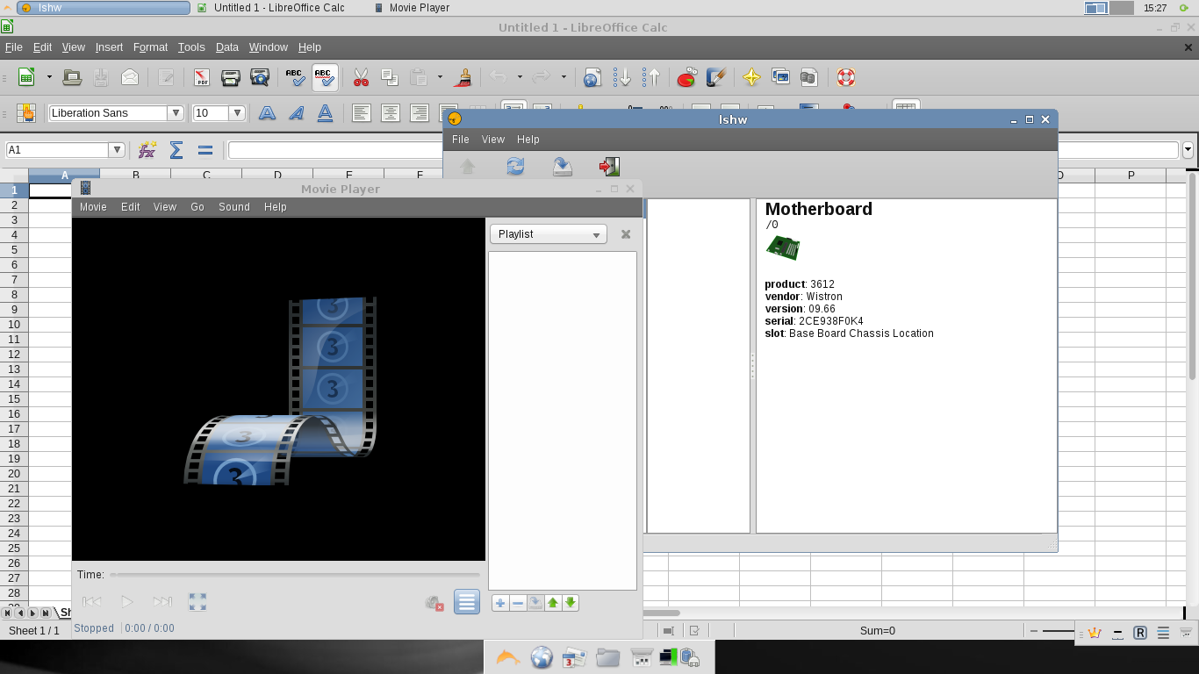Sort ascending in Calc toolbar

point(621,77)
